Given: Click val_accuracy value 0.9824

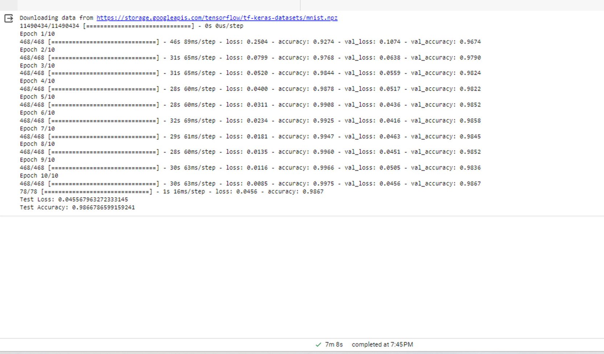Looking at the screenshot, I should [470, 73].
